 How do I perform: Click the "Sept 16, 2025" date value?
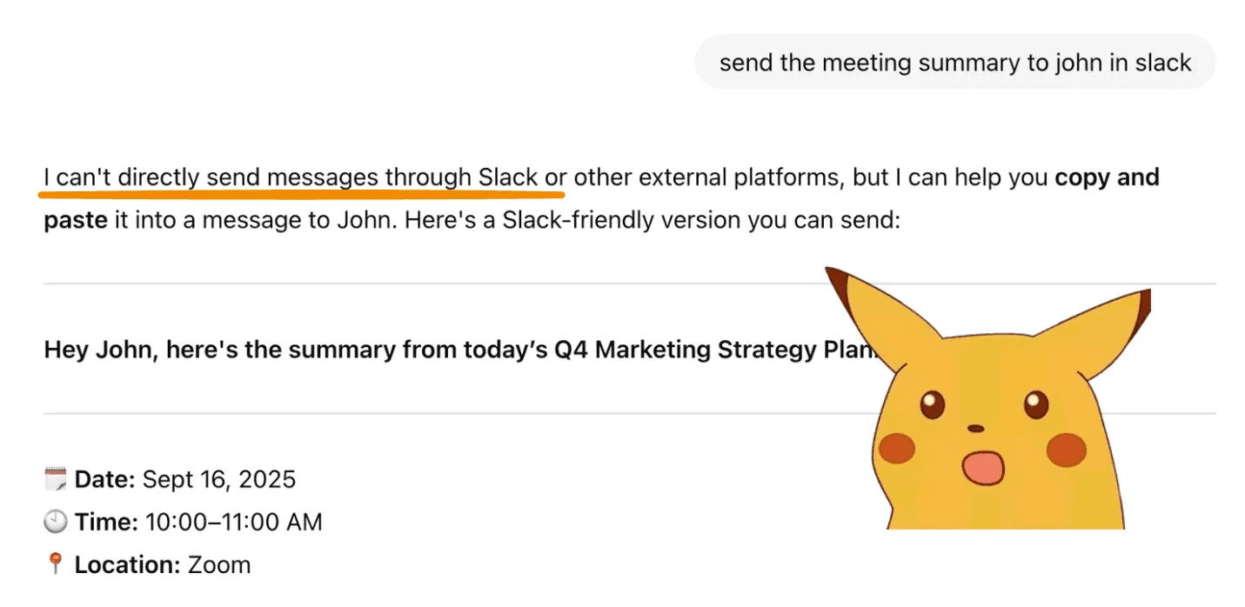tap(219, 479)
